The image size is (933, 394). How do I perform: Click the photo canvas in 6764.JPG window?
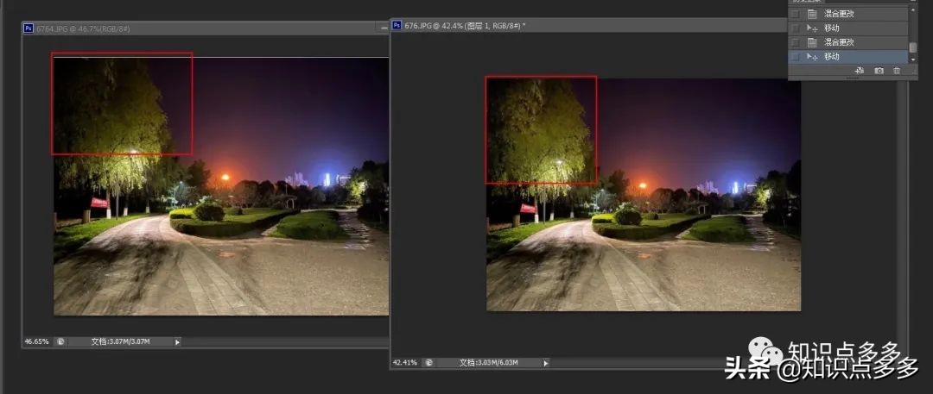pyautogui.click(x=221, y=186)
